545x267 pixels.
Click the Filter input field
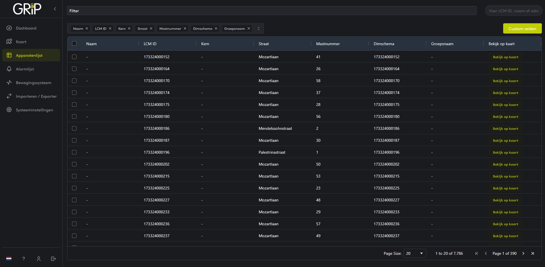(272, 11)
